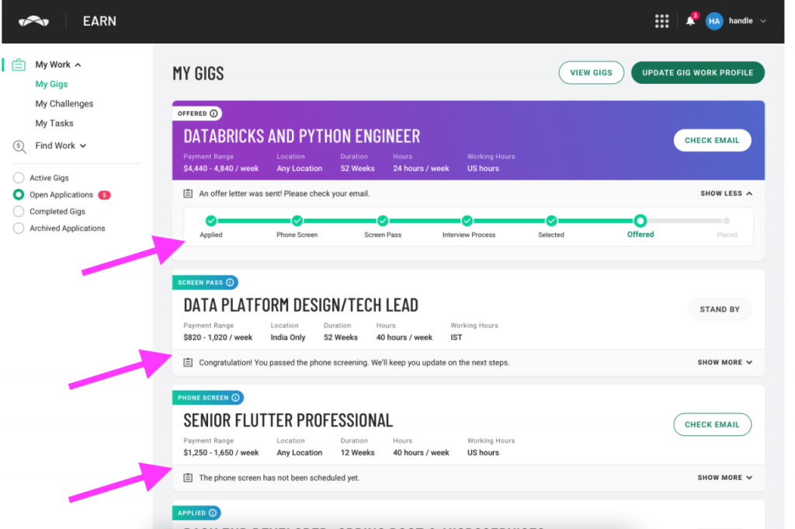Image resolution: width=795 pixels, height=529 pixels.
Task: Click the Selected step checkmark
Action: pyautogui.click(x=551, y=221)
